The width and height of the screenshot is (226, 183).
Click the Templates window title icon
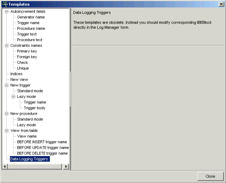click(x=5, y=4)
